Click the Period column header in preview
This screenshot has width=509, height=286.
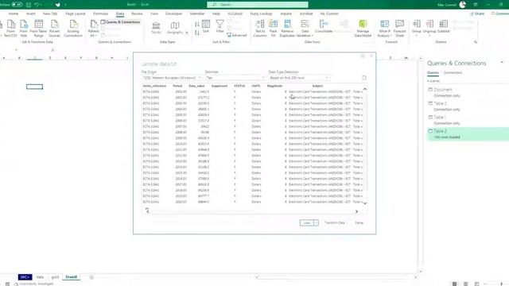pos(177,86)
